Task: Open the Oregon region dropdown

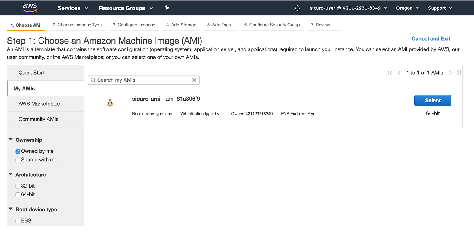Action: click(407, 8)
